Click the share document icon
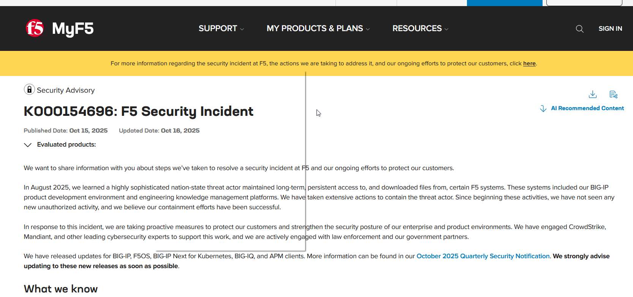633x297 pixels. coord(613,94)
